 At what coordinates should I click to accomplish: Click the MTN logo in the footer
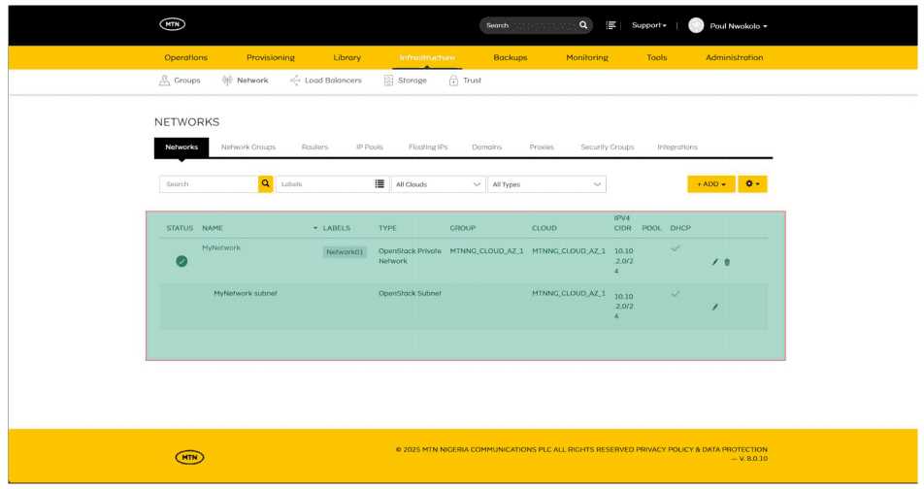click(x=190, y=457)
